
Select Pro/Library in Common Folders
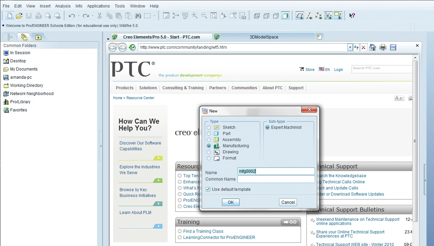click(x=20, y=102)
